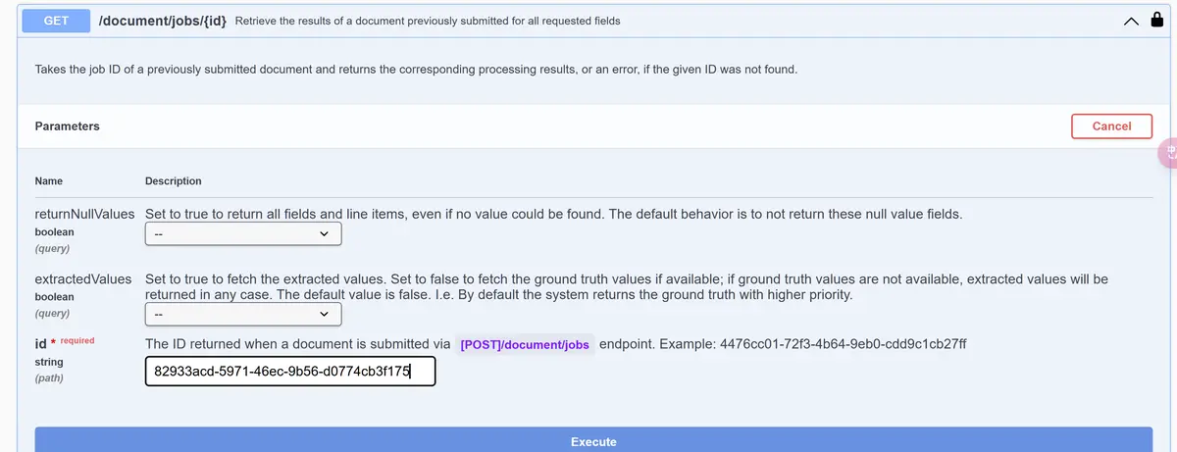1177x452 pixels.
Task: Open the [POST]/document/jobs endpoint link
Action: [525, 344]
